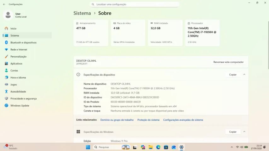Open the battery status tray icon
269x151 pixels.
pyautogui.click(x=246, y=147)
